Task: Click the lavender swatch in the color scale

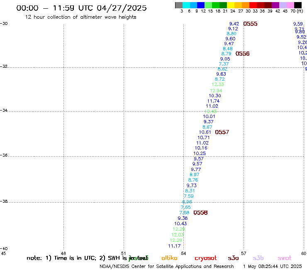Action: [283, 5]
